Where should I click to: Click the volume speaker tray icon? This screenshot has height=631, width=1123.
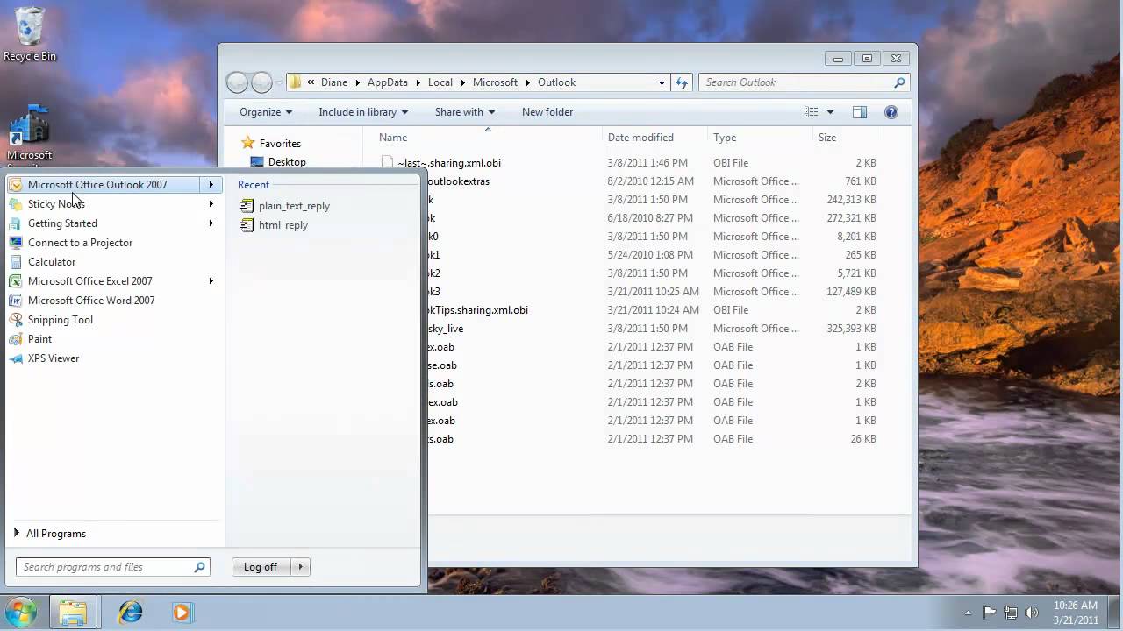(x=1032, y=613)
